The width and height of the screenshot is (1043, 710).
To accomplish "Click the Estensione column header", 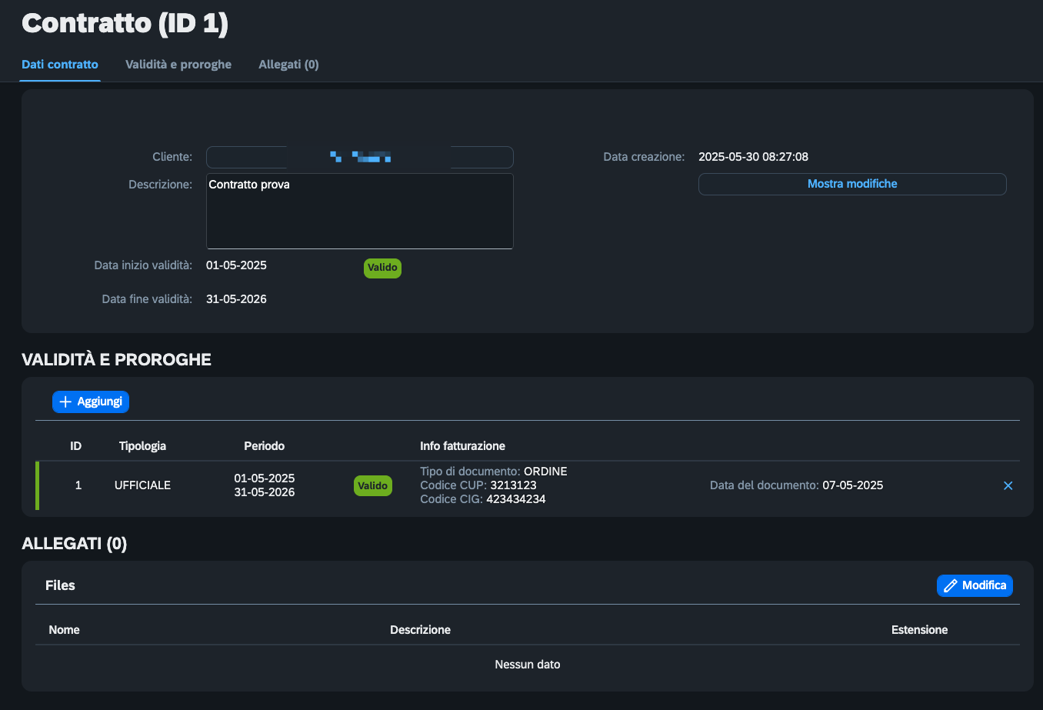I will click(x=919, y=630).
